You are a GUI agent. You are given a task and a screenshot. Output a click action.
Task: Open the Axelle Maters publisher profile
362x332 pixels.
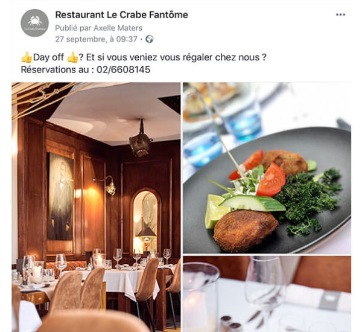coord(118,28)
